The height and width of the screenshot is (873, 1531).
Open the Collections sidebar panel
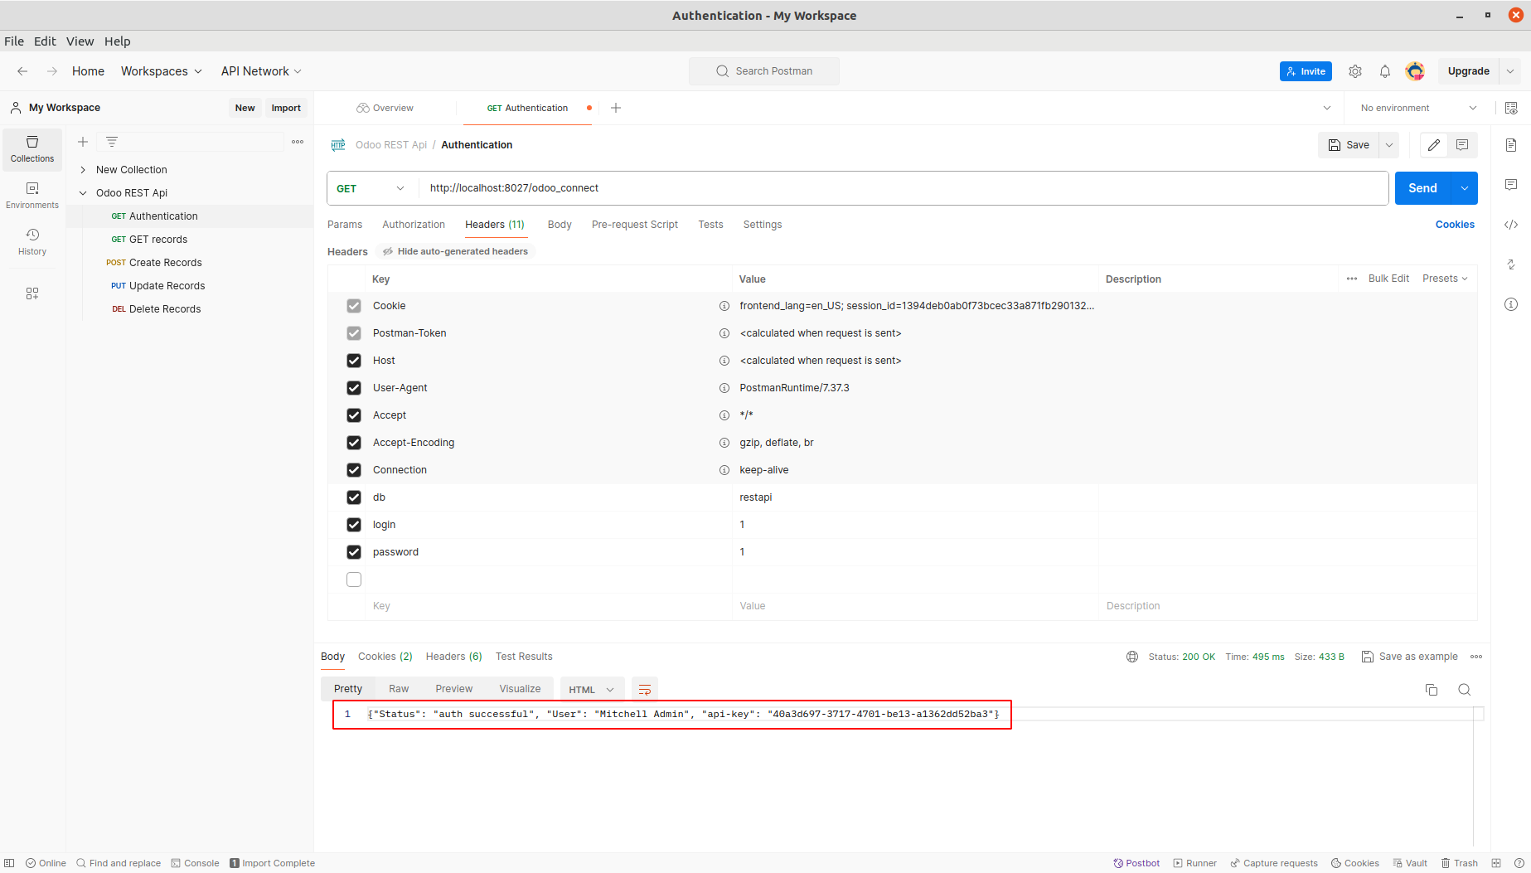pos(32,149)
